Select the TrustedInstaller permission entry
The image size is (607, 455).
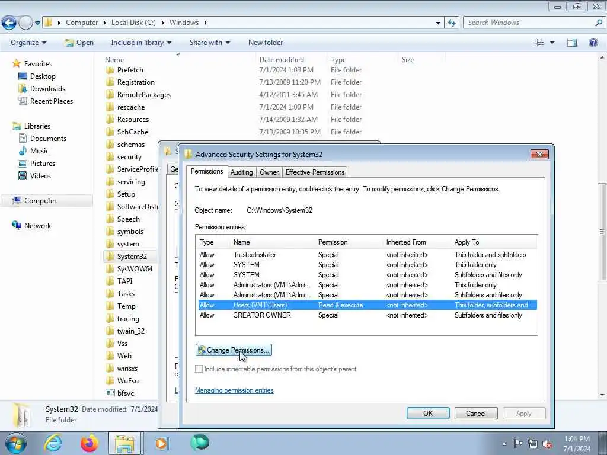pyautogui.click(x=367, y=255)
